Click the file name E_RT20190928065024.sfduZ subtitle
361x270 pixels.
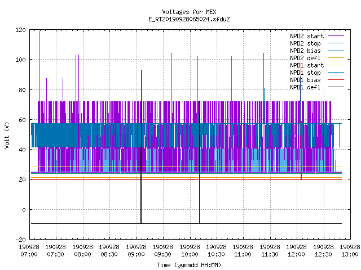(x=190, y=19)
